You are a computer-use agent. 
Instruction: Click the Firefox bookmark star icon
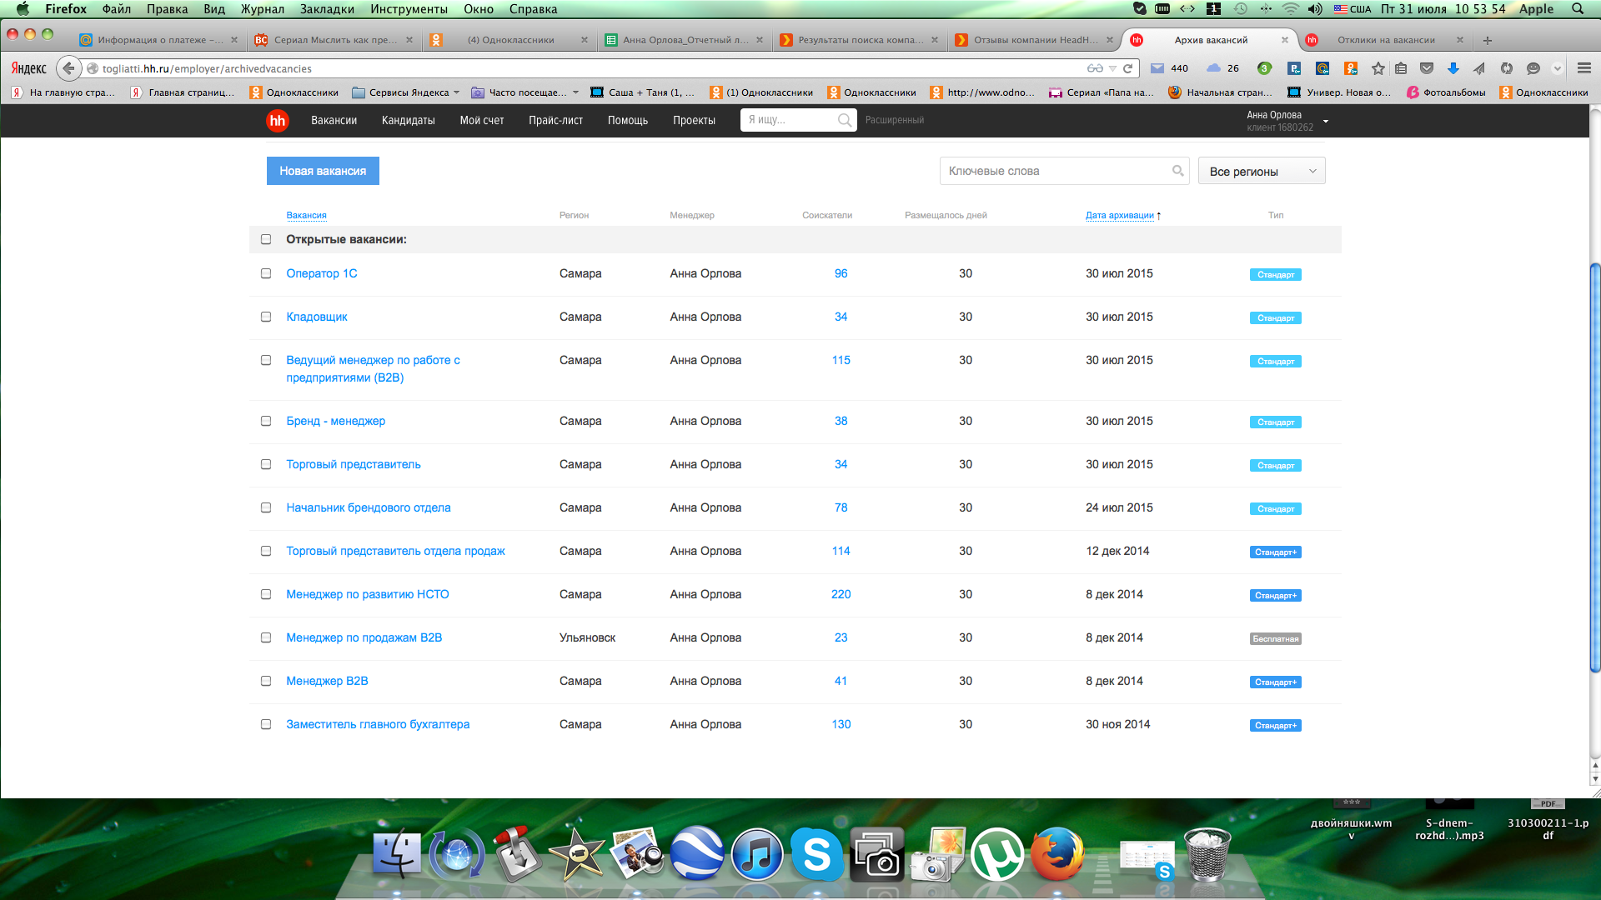point(1378,68)
